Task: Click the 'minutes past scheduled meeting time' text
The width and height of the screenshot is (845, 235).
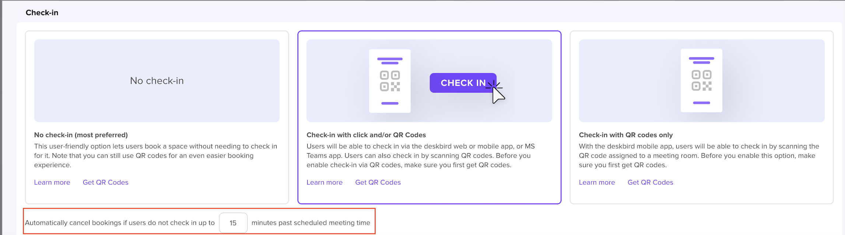Action: [x=311, y=223]
